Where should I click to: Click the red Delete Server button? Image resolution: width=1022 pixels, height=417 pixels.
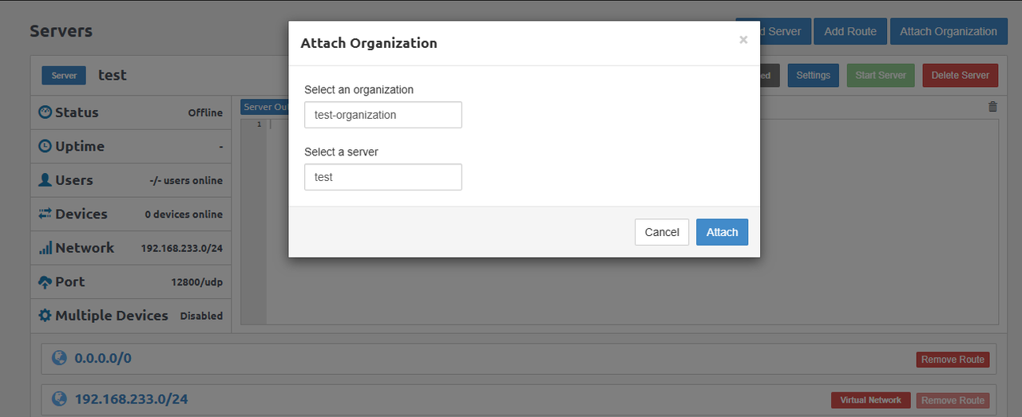961,75
